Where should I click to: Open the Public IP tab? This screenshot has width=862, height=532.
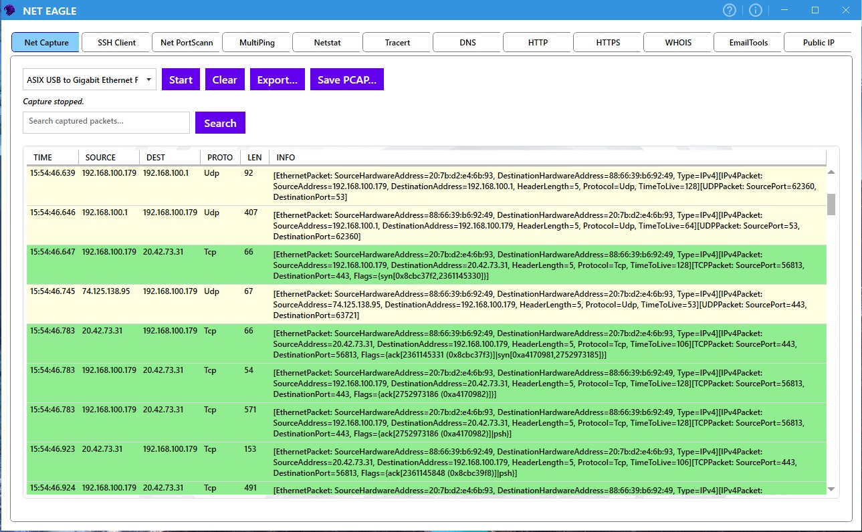818,42
